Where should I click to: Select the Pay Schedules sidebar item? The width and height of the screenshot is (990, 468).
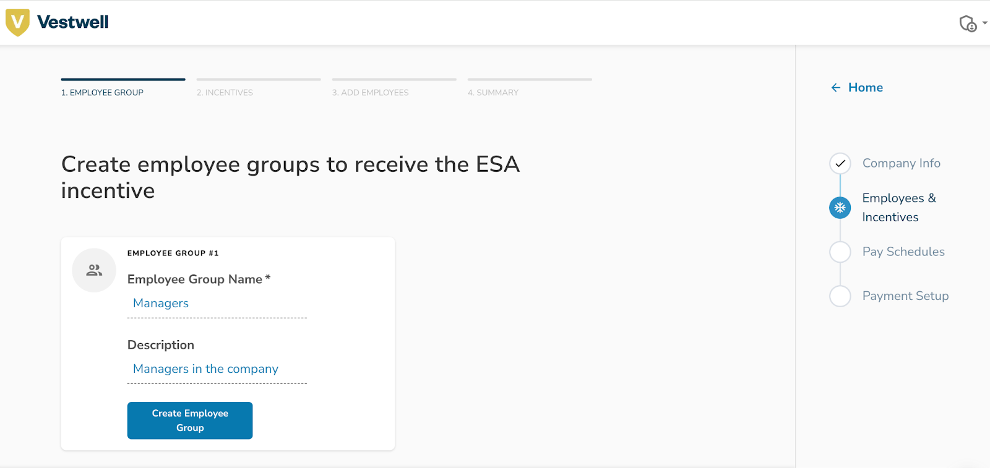(903, 252)
